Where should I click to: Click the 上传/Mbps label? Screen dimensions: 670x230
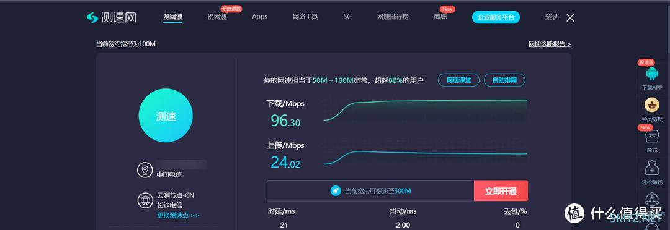tap(285, 145)
